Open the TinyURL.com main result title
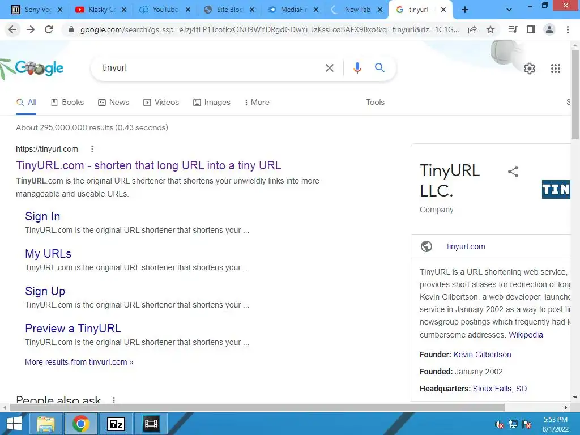Viewport: 580px width, 435px height. click(148, 165)
